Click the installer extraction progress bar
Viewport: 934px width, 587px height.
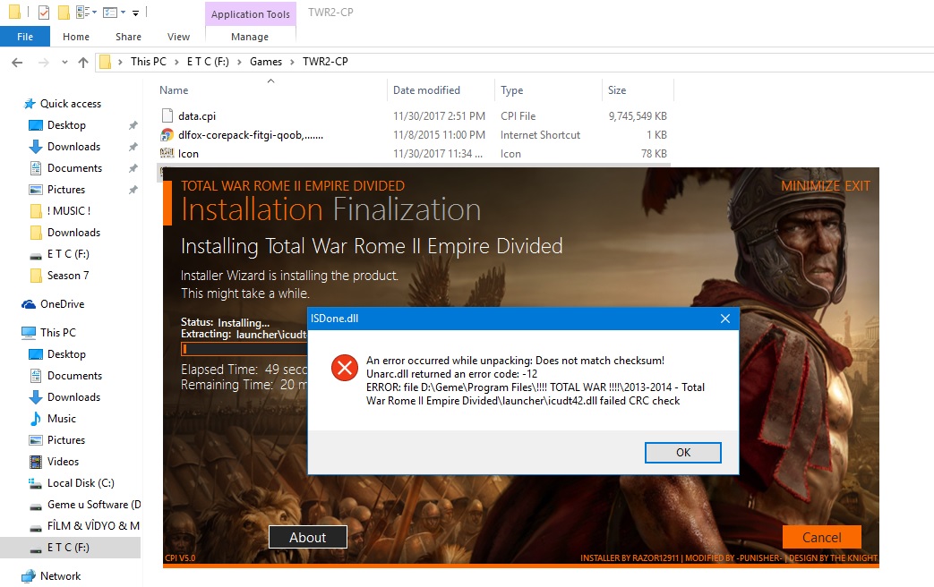click(x=242, y=349)
